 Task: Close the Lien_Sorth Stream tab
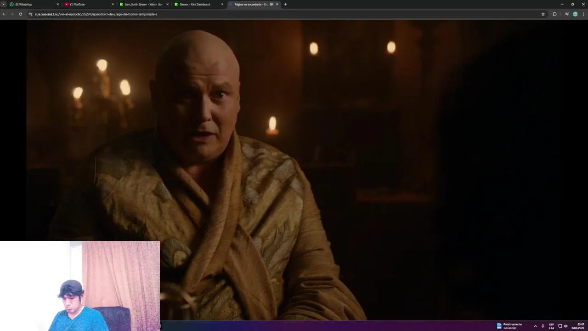click(167, 4)
